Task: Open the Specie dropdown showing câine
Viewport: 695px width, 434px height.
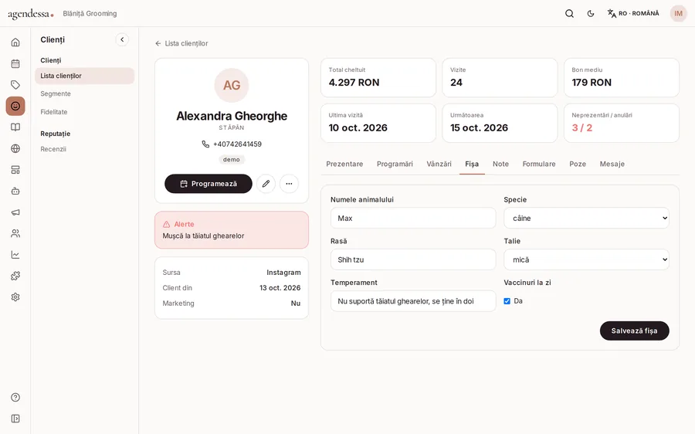Action: click(586, 218)
